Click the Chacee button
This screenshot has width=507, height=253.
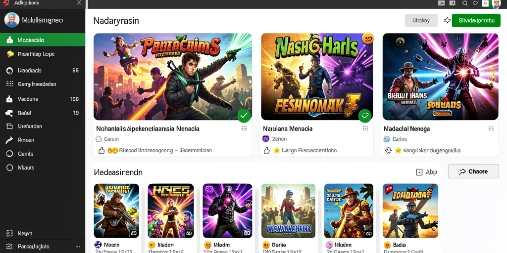tap(473, 171)
